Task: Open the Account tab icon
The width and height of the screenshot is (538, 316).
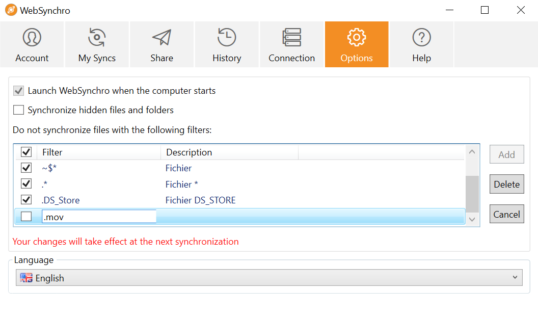Action: 32,37
